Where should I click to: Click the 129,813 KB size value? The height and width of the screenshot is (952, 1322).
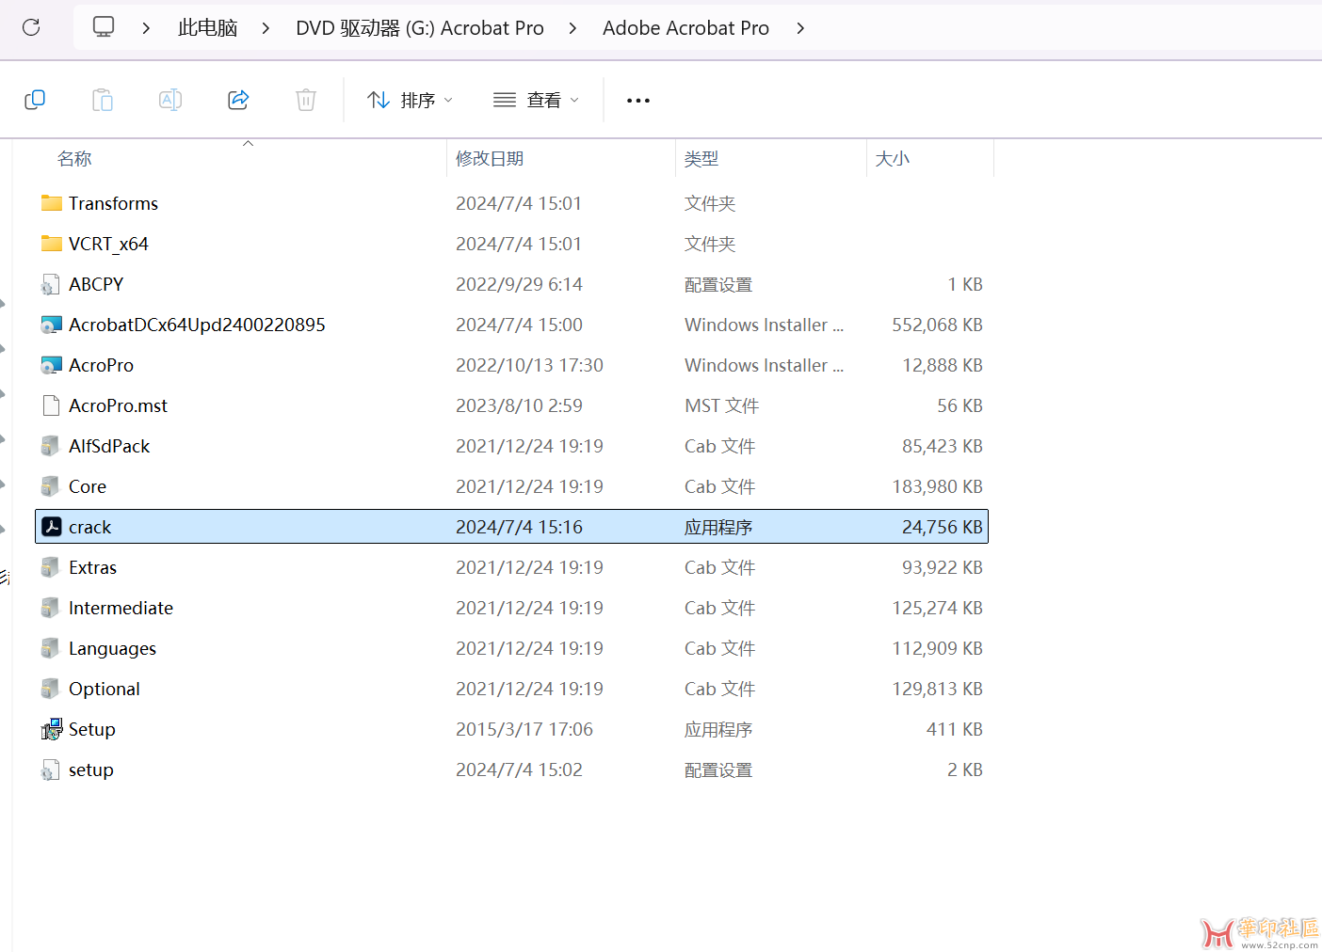point(937,689)
